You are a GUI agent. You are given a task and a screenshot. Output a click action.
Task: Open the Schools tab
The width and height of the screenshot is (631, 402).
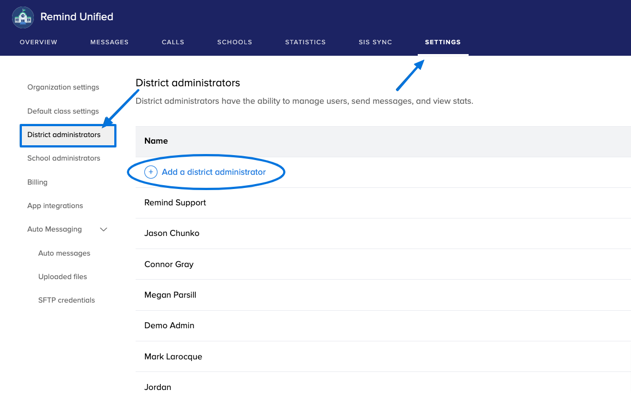[x=235, y=42]
